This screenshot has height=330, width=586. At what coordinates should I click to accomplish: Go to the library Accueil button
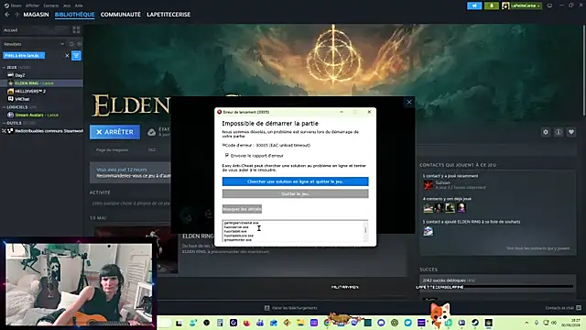coord(36,30)
